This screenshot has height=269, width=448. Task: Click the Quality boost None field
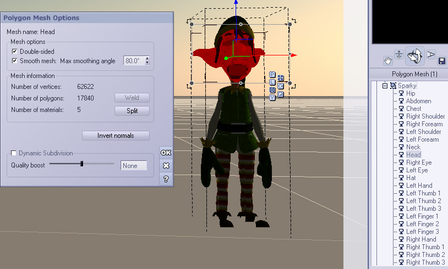click(x=134, y=166)
